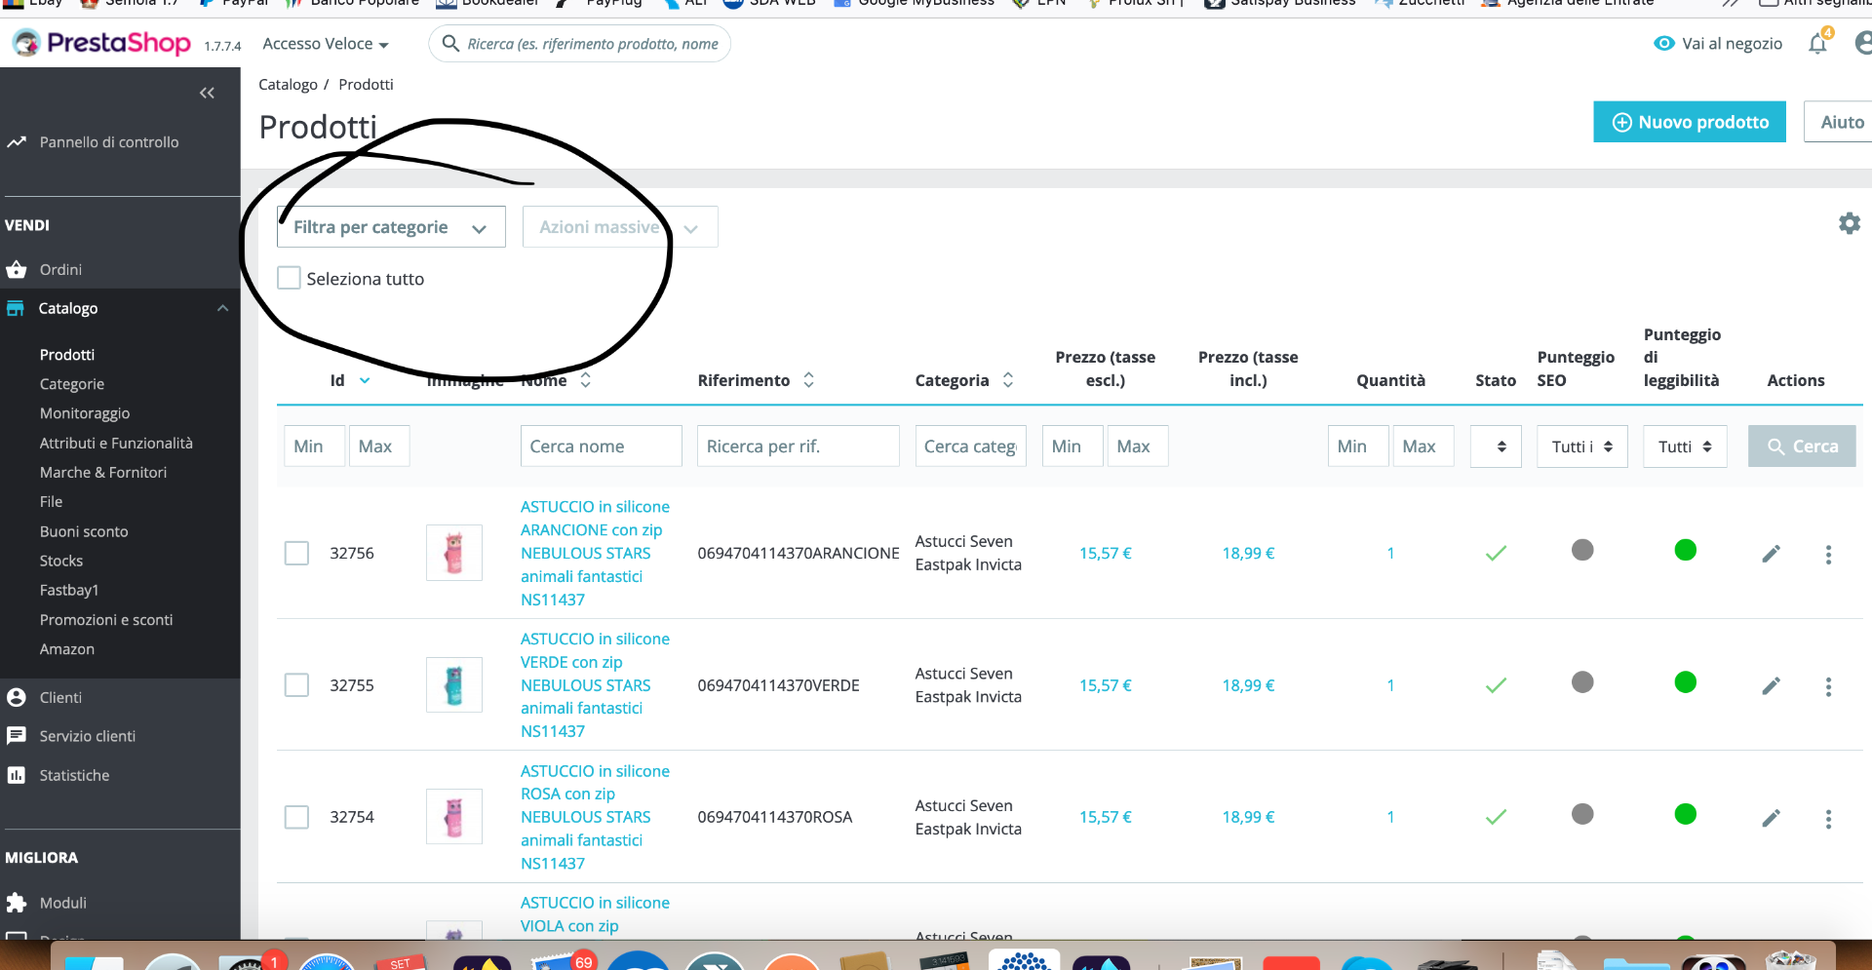
Task: Check the Seleziona tutto checkbox
Action: point(289,278)
